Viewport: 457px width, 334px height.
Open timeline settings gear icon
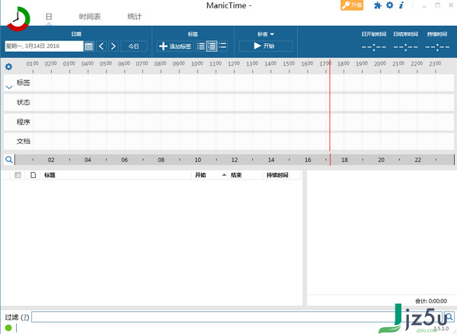pyautogui.click(x=8, y=67)
